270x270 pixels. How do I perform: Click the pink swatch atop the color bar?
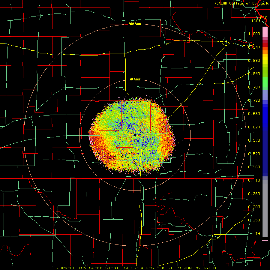click(x=265, y=32)
